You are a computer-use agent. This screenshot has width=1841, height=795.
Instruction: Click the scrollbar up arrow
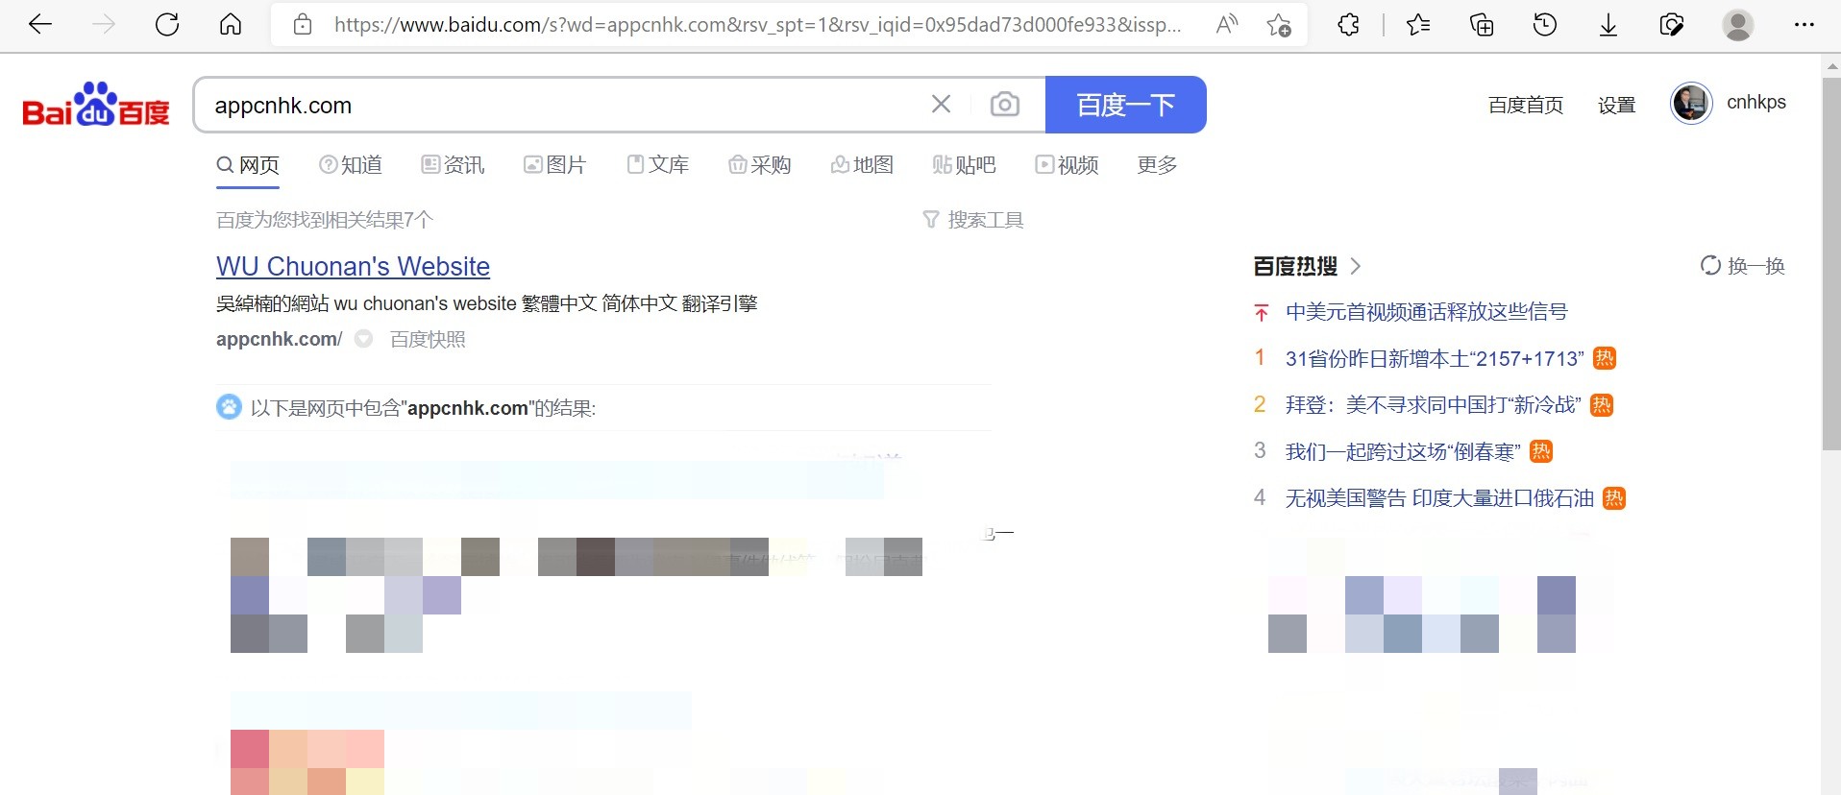[1831, 65]
